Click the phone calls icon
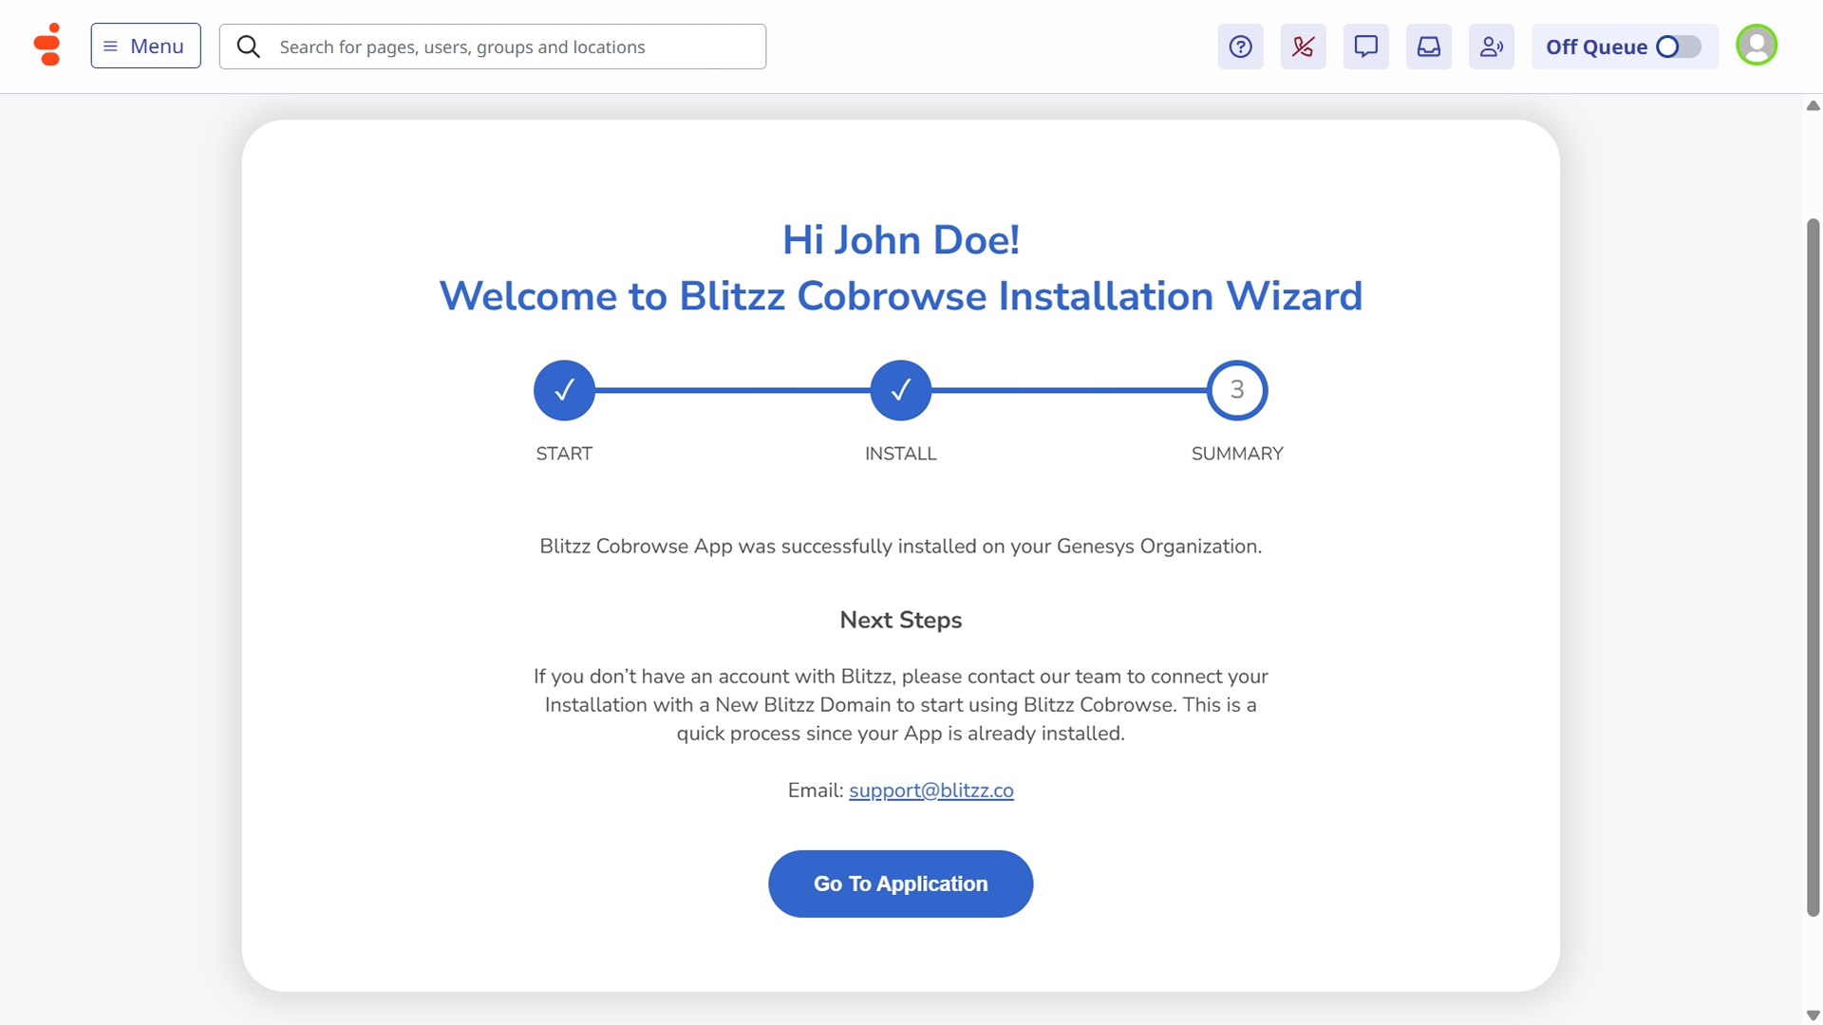 [x=1303, y=47]
